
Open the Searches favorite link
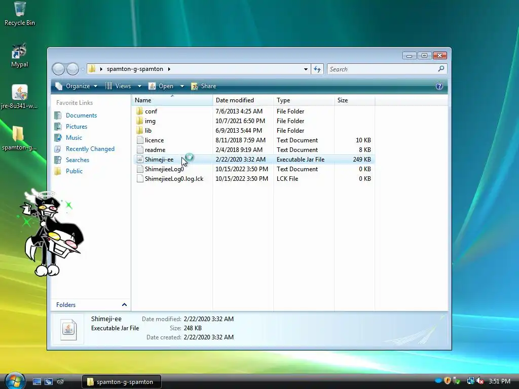tap(78, 160)
